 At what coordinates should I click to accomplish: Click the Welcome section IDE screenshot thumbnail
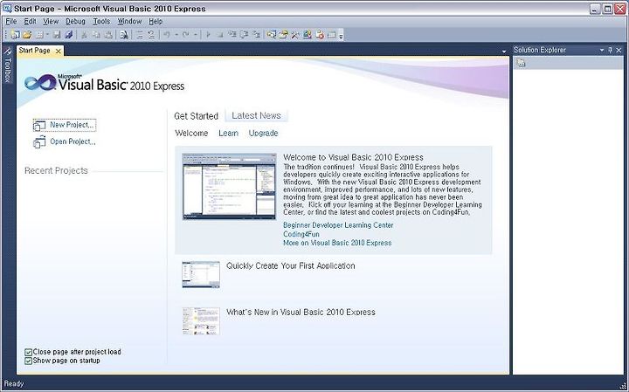coord(229,186)
